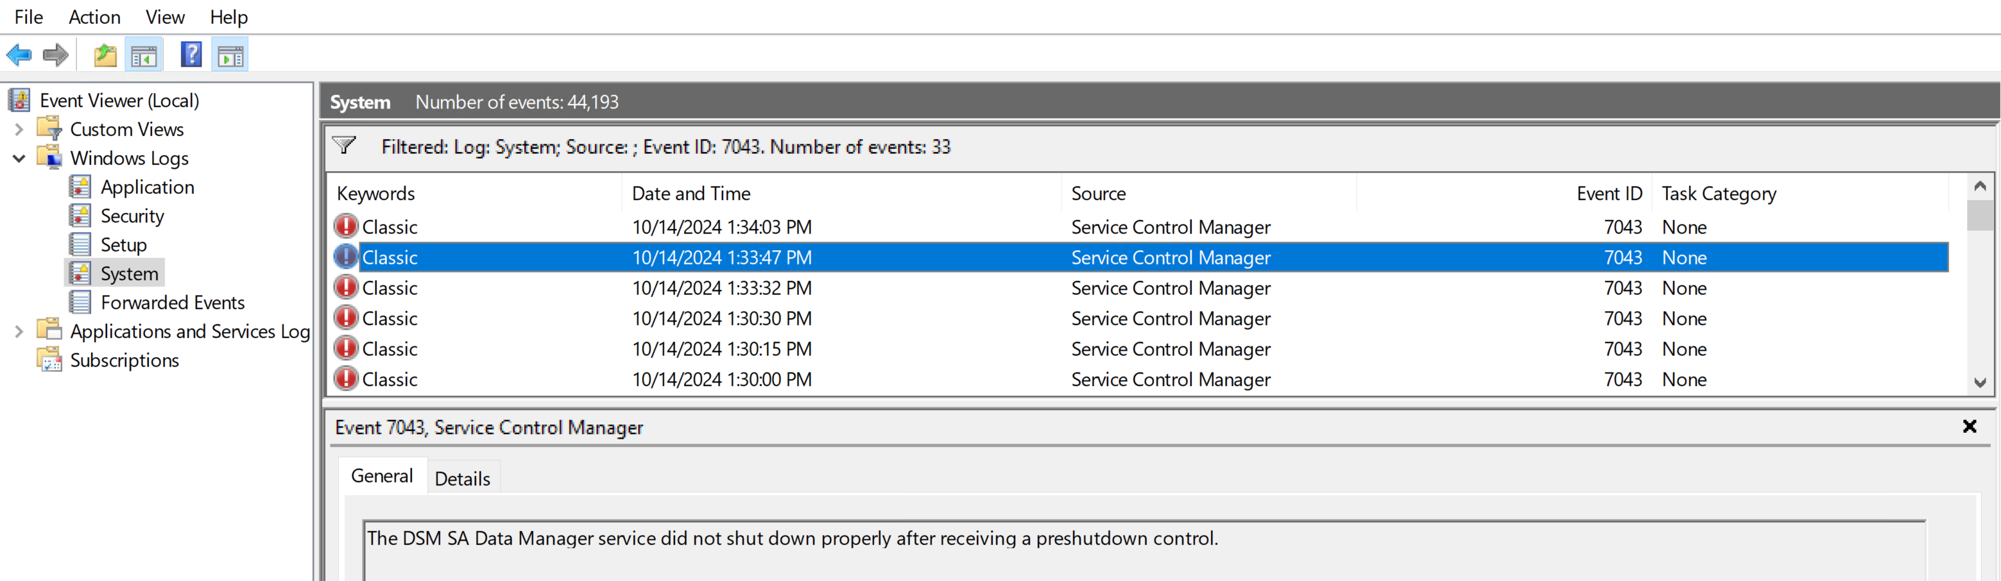Toggle the action pane visibility
The width and height of the screenshot is (2001, 581).
230,55
